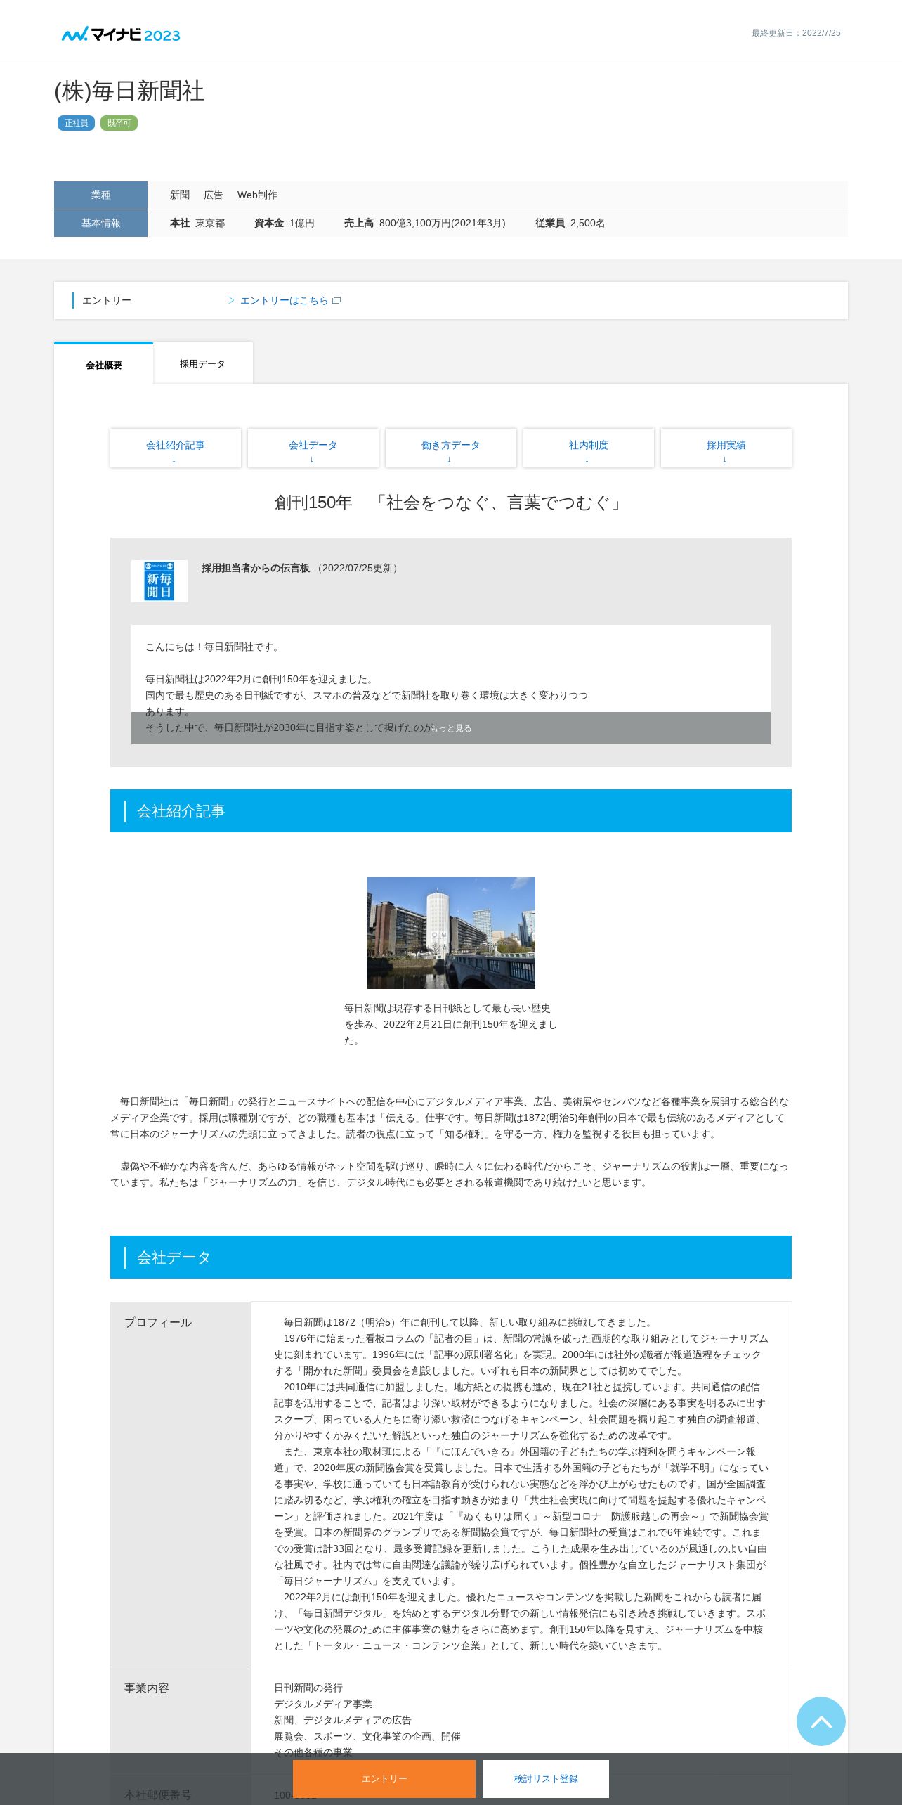The image size is (902, 1805).
Task: Click the Web制作 industry text
Action: click(257, 195)
